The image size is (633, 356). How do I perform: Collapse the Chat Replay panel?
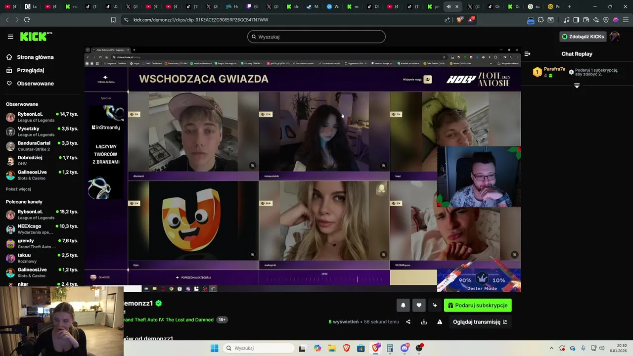[527, 54]
